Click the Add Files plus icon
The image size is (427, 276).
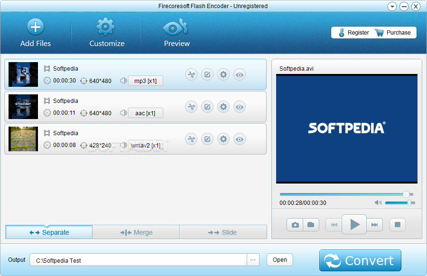pos(36,27)
